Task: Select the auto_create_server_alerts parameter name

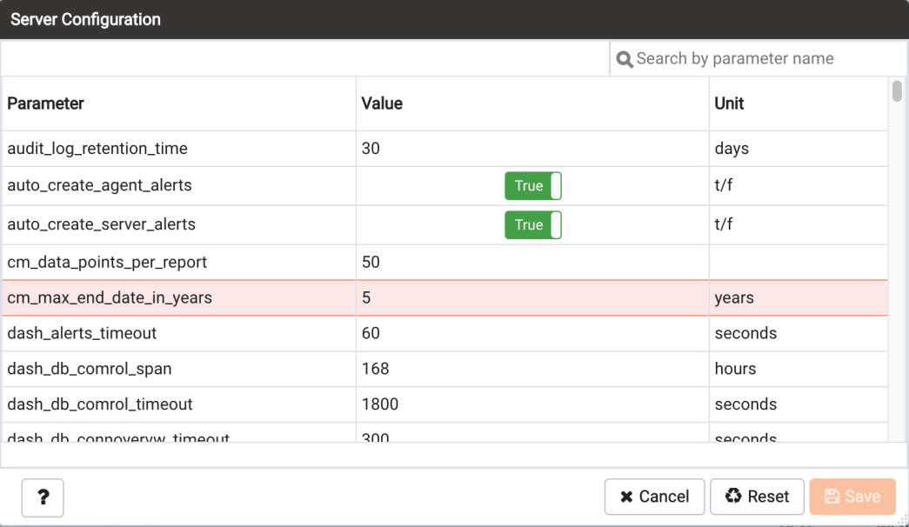Action: (x=102, y=224)
